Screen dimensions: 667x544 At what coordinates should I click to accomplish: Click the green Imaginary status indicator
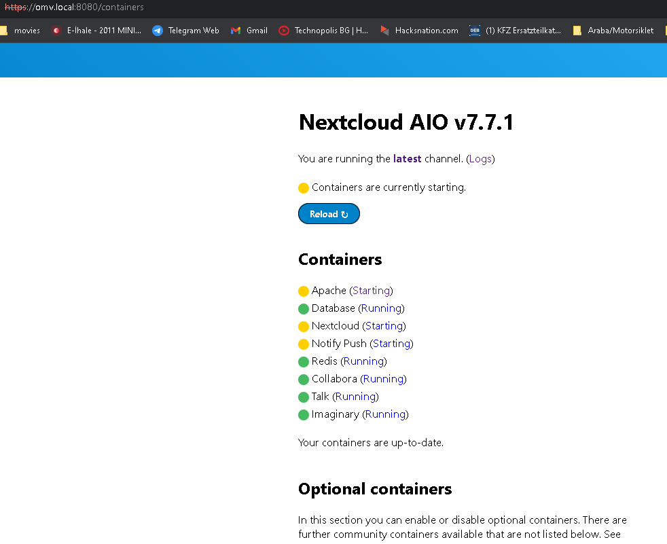304,415
